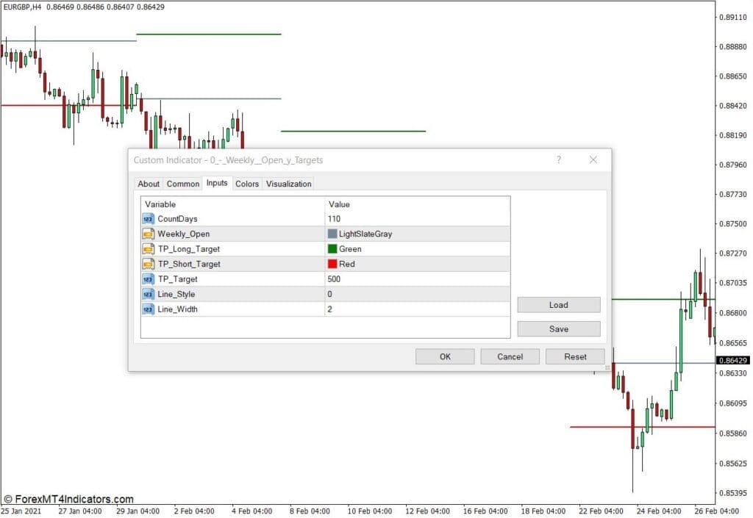Click the TP_Target integer variable icon

(149, 279)
